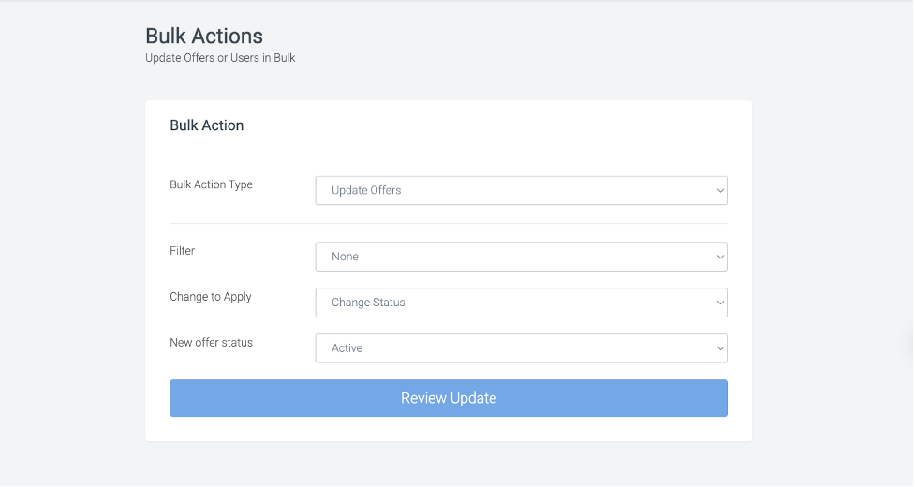This screenshot has width=915, height=487.
Task: Click the Bulk Action card title
Action: [206, 125]
